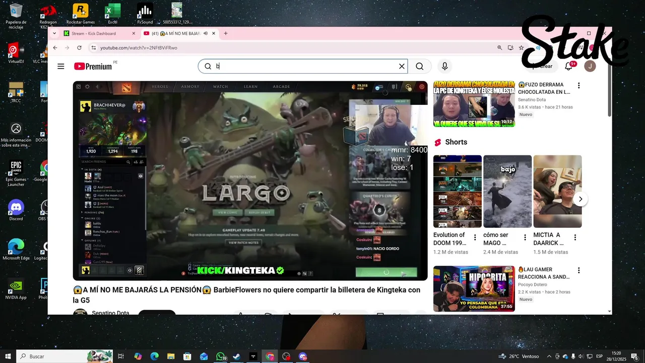The height and width of the screenshot is (363, 645).
Task: Open Microsoft Edge desktop shortcut
Action: point(16,250)
